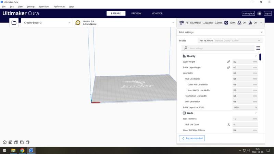This screenshot has height=154, width=274.
Task: Click the settings panel scrollbar
Action: [260, 57]
